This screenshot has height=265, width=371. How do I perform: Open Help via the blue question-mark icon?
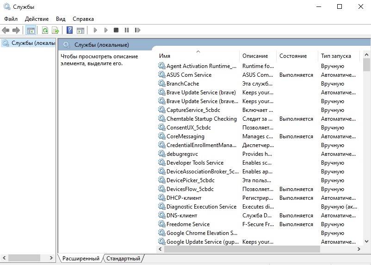[69, 31]
